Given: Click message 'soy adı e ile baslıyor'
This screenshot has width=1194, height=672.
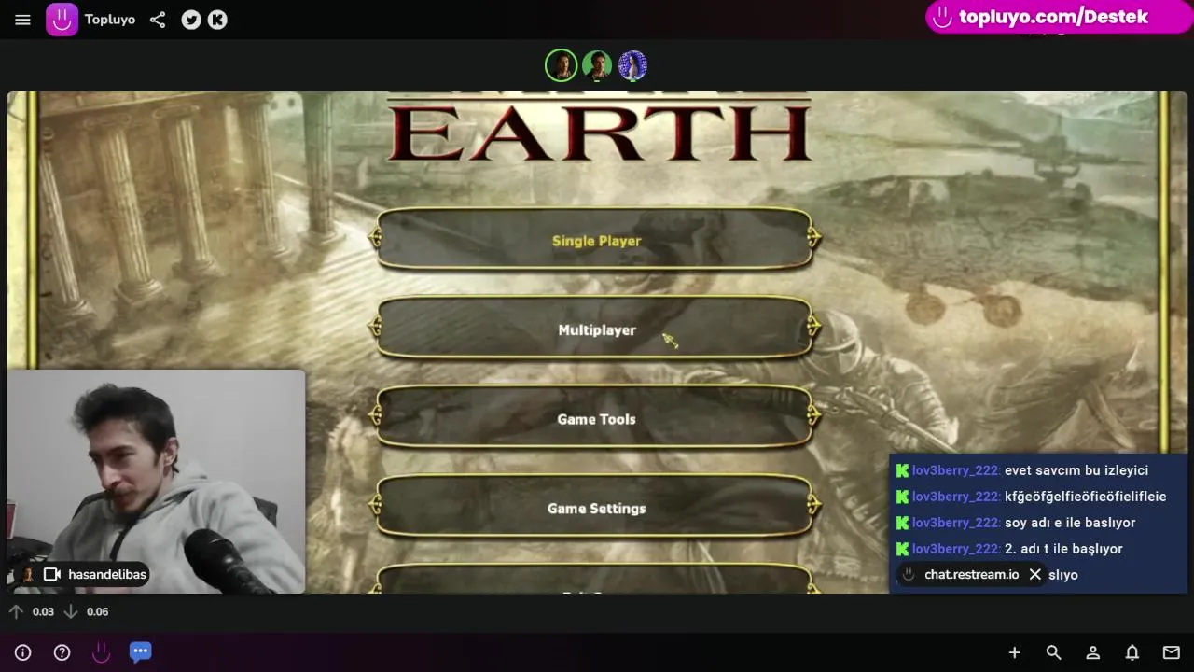Looking at the screenshot, I should pos(1070,523).
